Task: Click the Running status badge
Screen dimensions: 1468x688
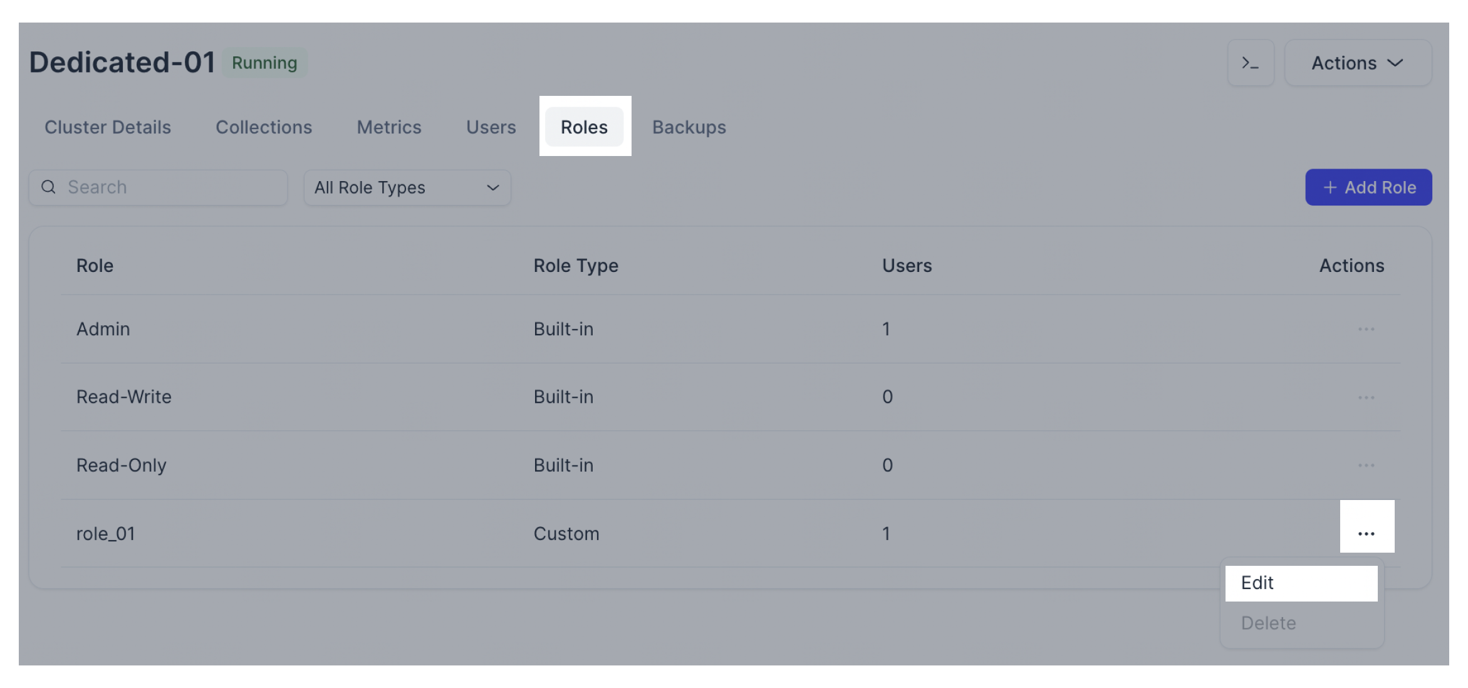Action: (x=264, y=63)
